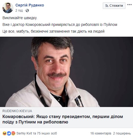The width and height of the screenshot is (133, 138).
Task: Open the Сергій Руденко profile name link
Action: [30, 5]
